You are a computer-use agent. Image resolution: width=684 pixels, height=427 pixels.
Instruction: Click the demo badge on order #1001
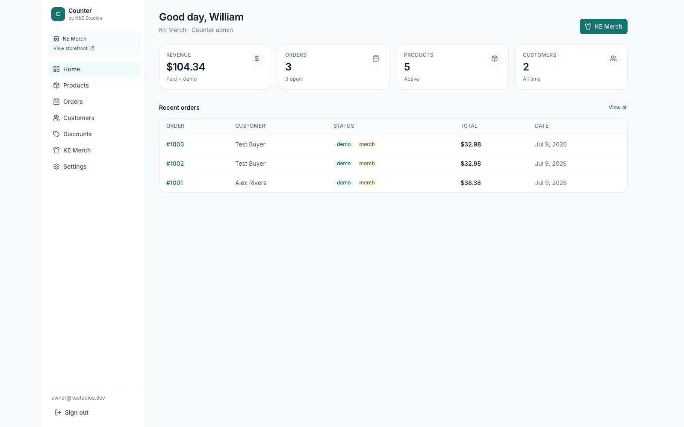[344, 183]
